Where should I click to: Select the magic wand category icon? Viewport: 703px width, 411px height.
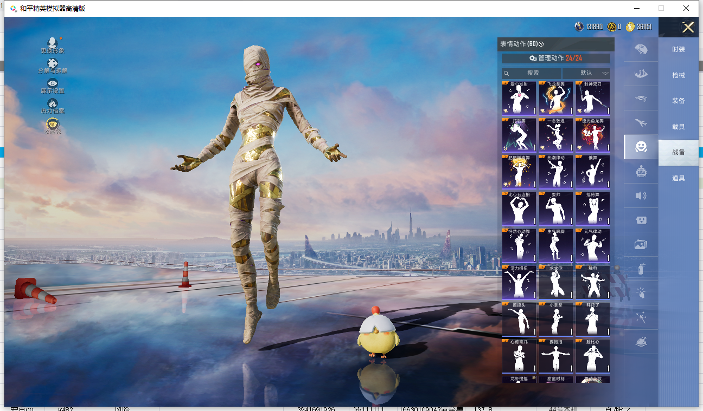click(x=641, y=317)
